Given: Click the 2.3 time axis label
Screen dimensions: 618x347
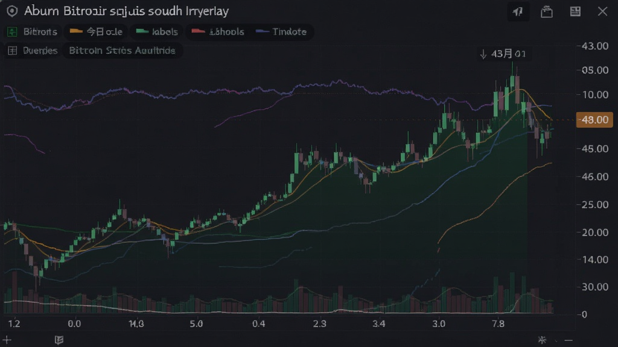Looking at the screenshot, I should (x=320, y=324).
